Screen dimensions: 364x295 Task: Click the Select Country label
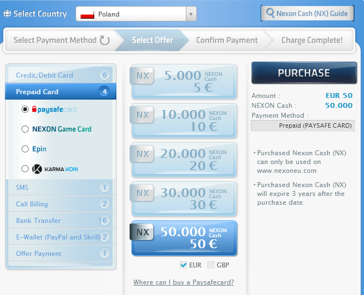coord(40,14)
